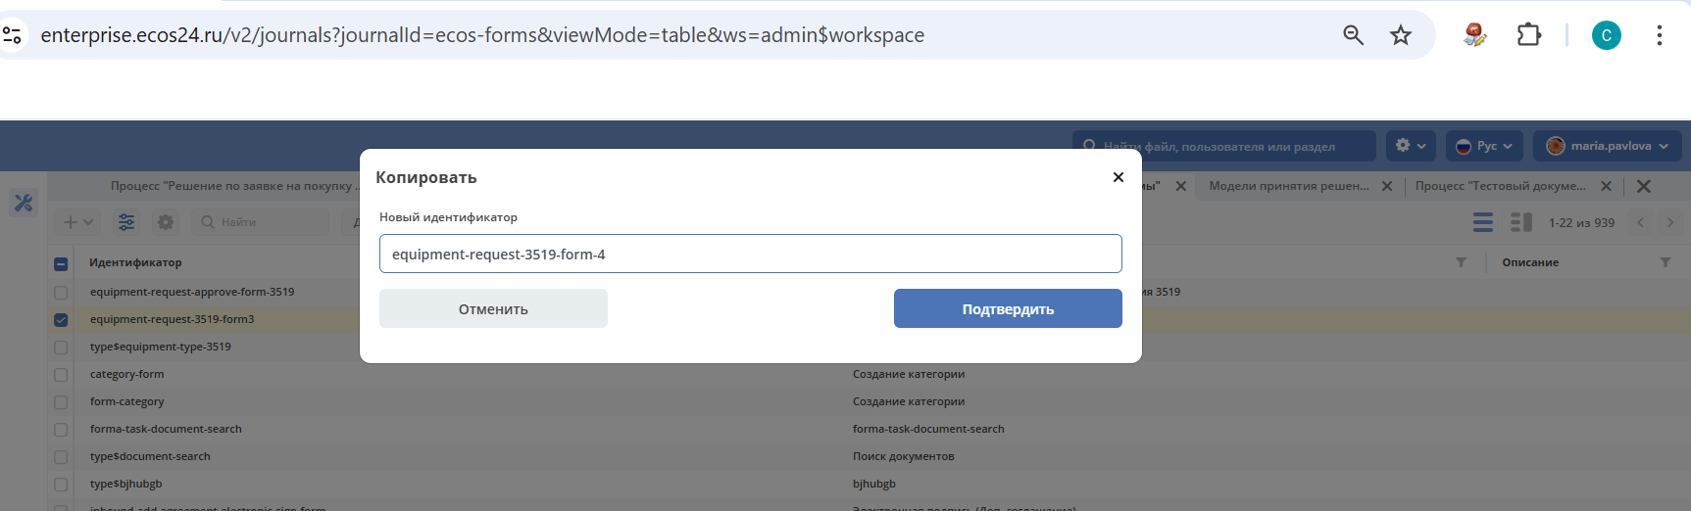Switch to the Модели принятия решений tab
Image resolution: width=1691 pixels, height=511 pixels.
click(x=1288, y=186)
